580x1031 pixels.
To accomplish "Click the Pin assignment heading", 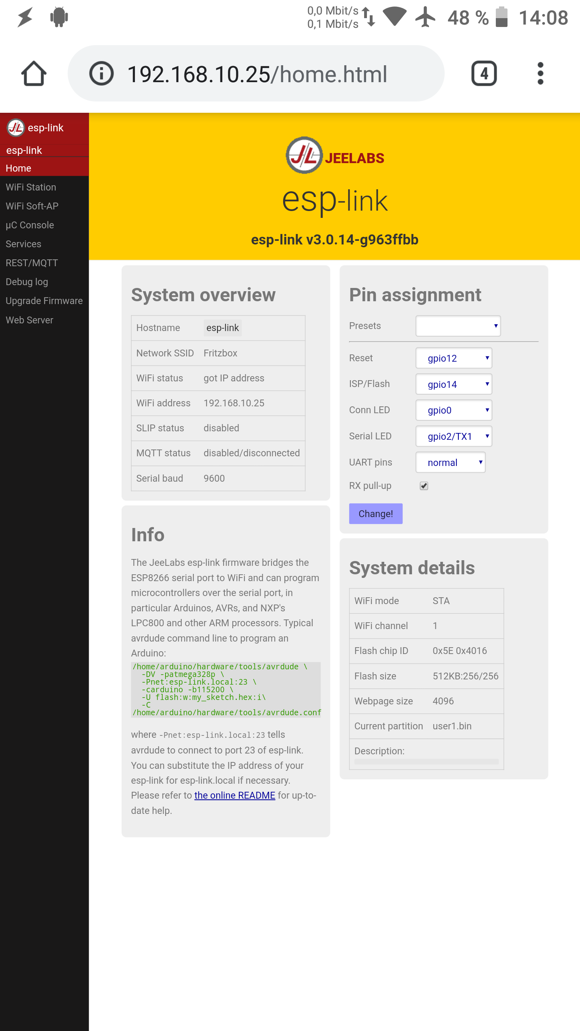I will pos(415,295).
